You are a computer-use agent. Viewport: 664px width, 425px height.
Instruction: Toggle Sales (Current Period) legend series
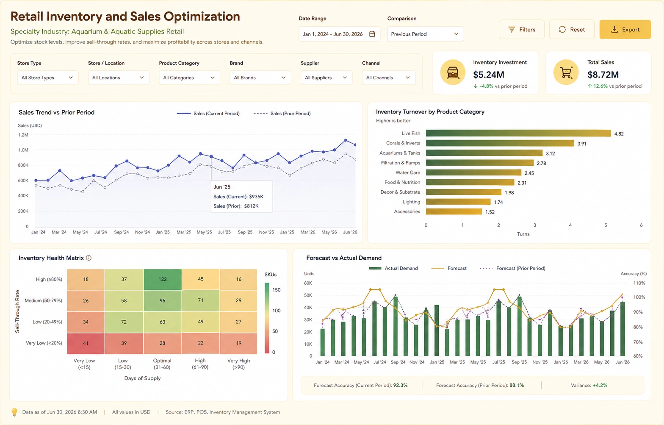[208, 114]
